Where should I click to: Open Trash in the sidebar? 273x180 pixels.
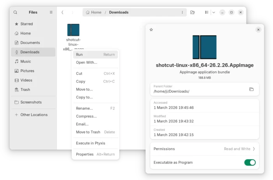(x=25, y=90)
